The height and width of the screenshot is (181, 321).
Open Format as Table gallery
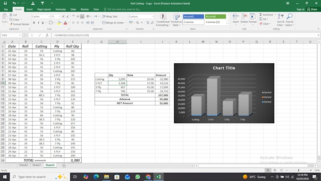click(176, 20)
